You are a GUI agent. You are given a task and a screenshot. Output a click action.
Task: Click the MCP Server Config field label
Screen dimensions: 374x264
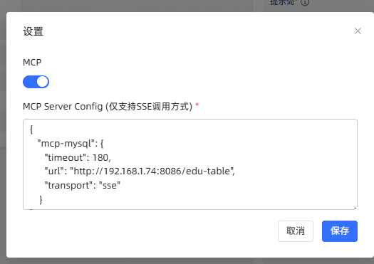click(108, 106)
